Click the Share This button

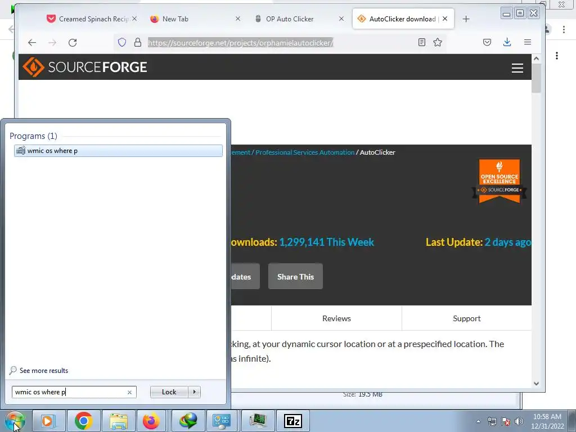pyautogui.click(x=295, y=277)
